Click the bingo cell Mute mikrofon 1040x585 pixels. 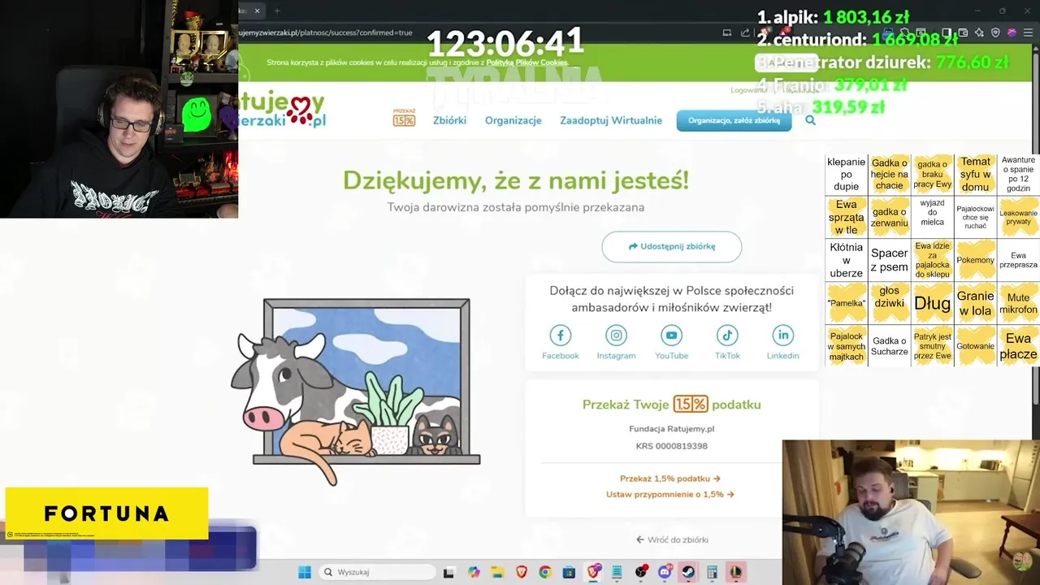(x=1018, y=303)
